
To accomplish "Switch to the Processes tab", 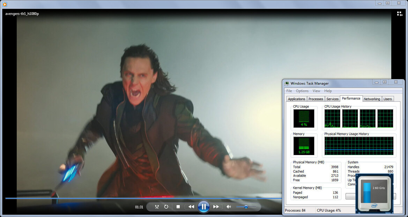I will (316, 99).
